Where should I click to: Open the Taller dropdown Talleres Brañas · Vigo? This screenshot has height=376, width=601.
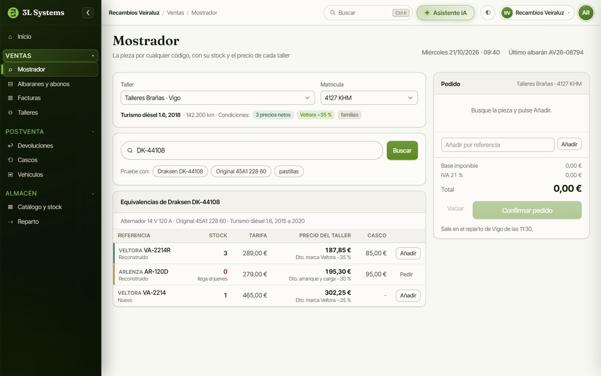point(218,98)
